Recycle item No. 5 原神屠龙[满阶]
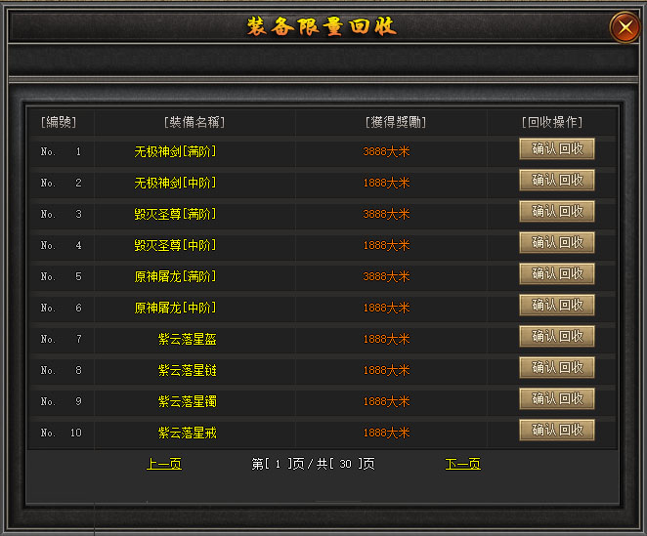Screen dimensions: 647x536 557,273
